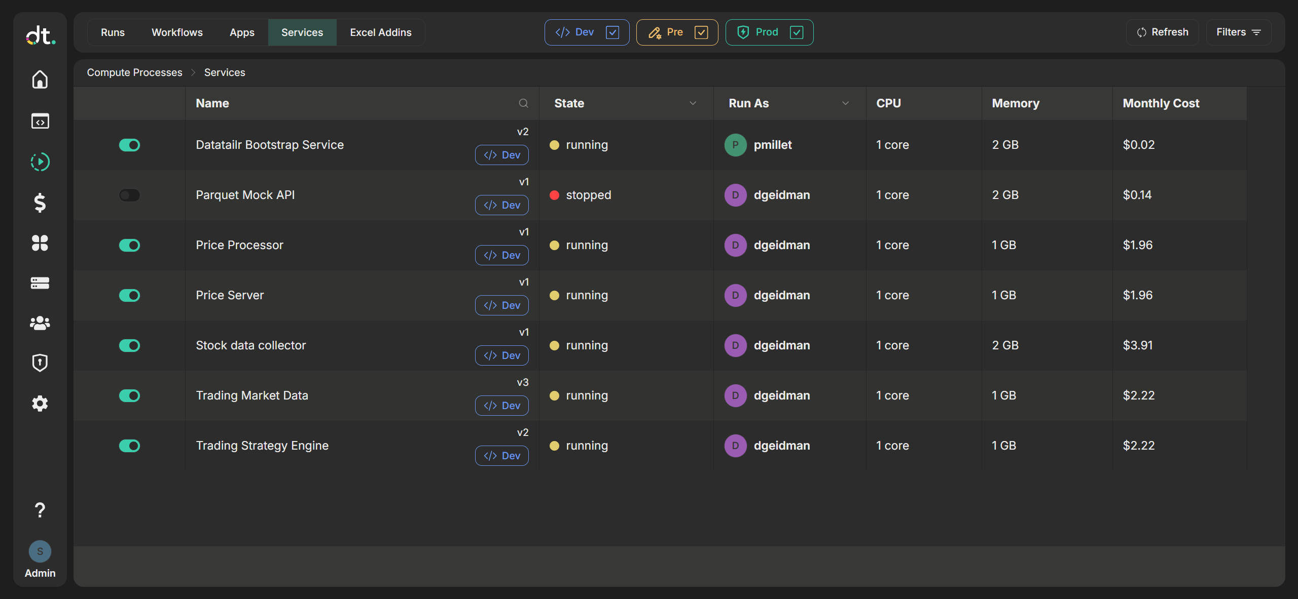
Task: Click Dev tag on Parquet Mock API
Action: click(502, 205)
